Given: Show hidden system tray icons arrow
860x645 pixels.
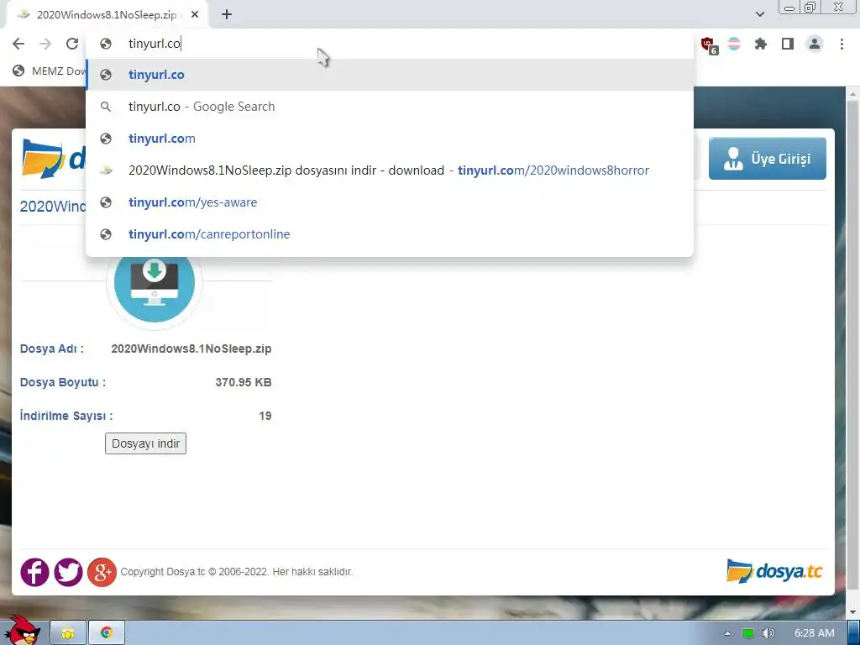Looking at the screenshot, I should coord(727,633).
